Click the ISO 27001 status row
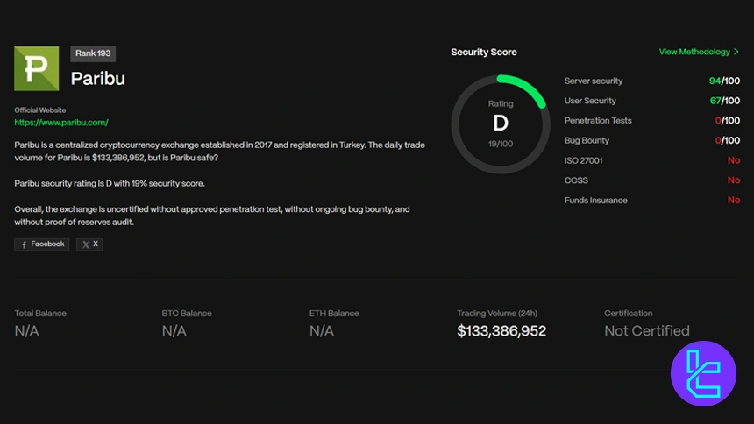This screenshot has width=754, height=424. coord(651,160)
